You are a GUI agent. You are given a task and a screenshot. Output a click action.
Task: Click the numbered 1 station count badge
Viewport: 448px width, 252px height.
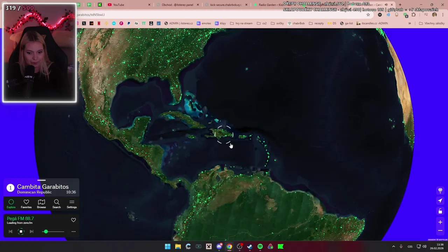10,188
